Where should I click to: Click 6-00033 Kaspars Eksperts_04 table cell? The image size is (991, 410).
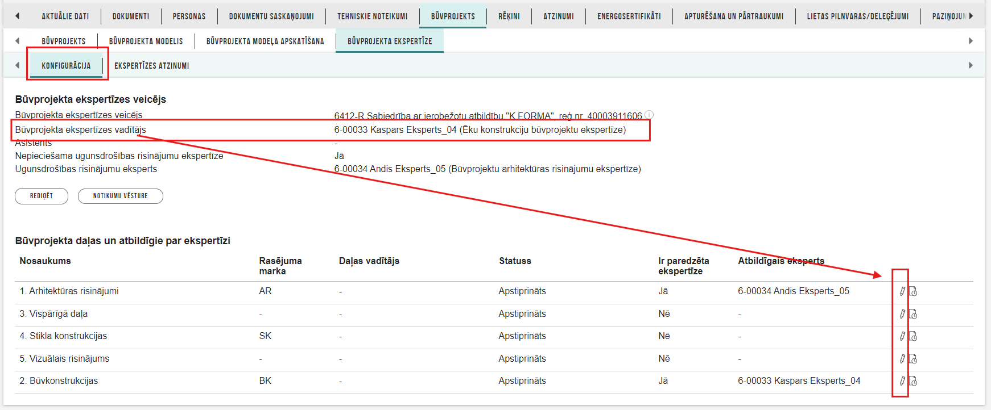pos(799,381)
